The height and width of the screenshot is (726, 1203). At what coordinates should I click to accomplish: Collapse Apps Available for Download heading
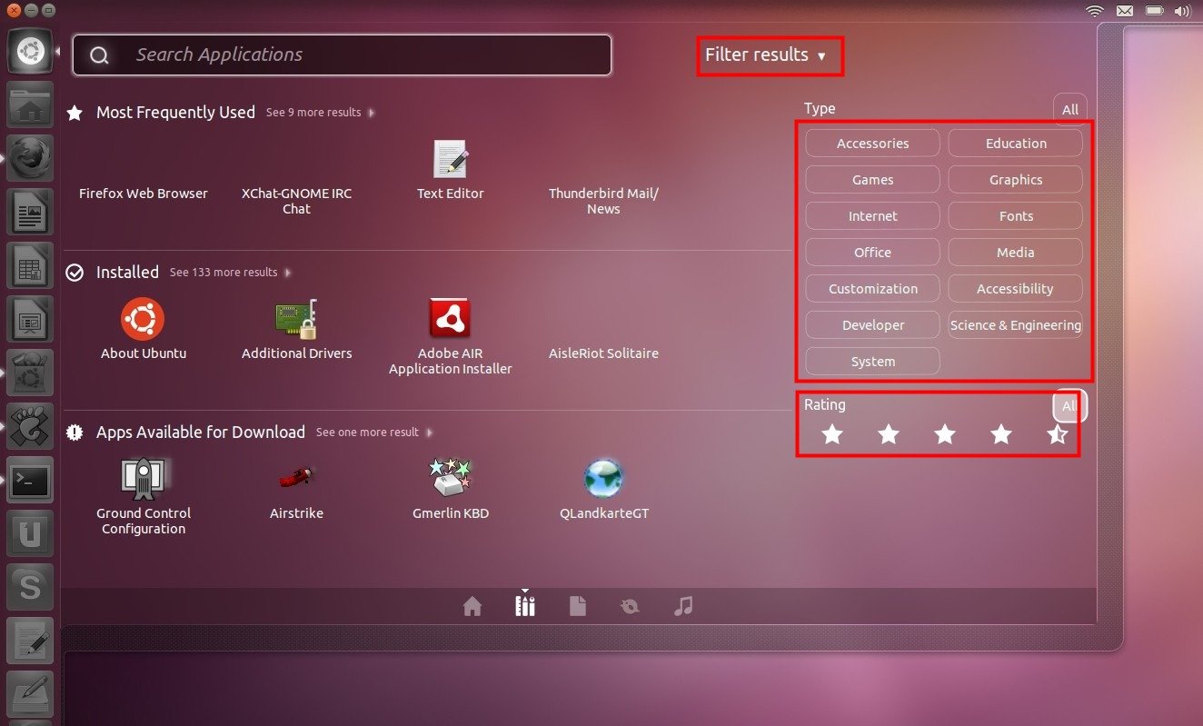(x=201, y=433)
